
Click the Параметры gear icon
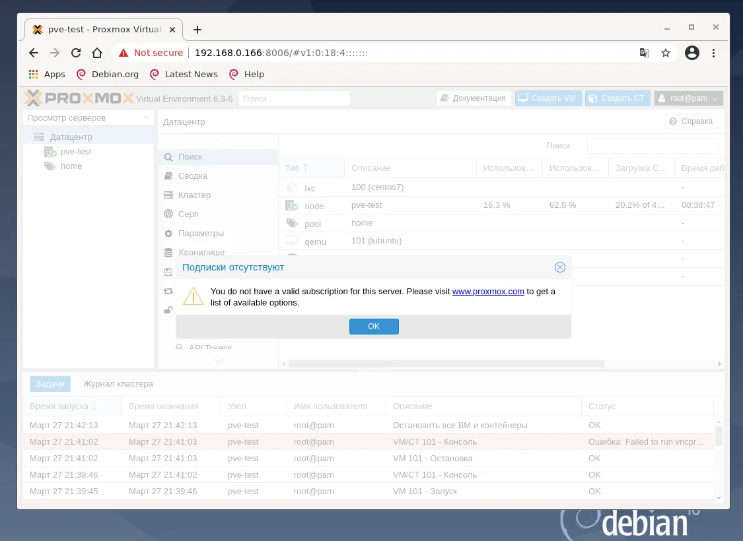[x=167, y=233]
